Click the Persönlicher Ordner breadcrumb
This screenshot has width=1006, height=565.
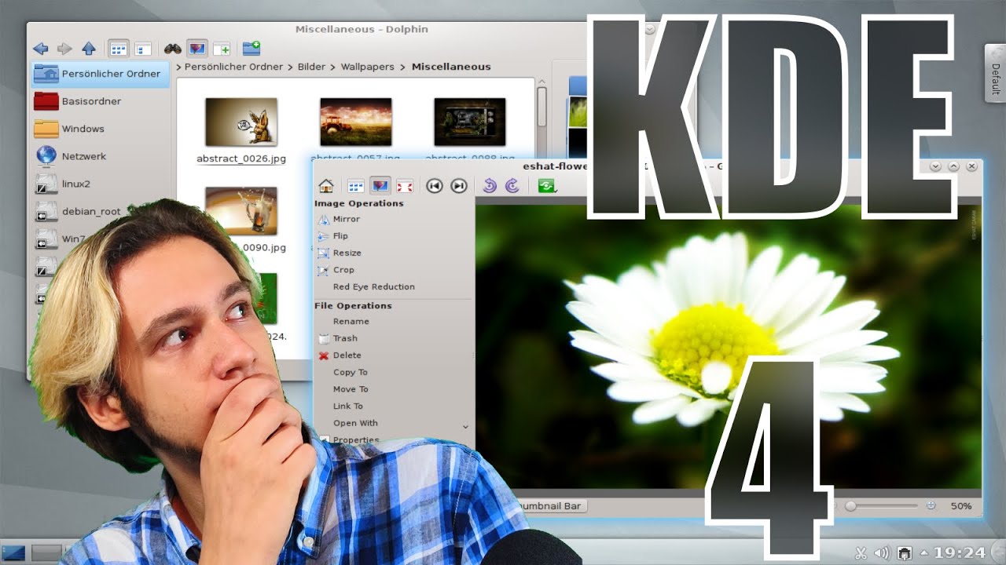click(233, 67)
